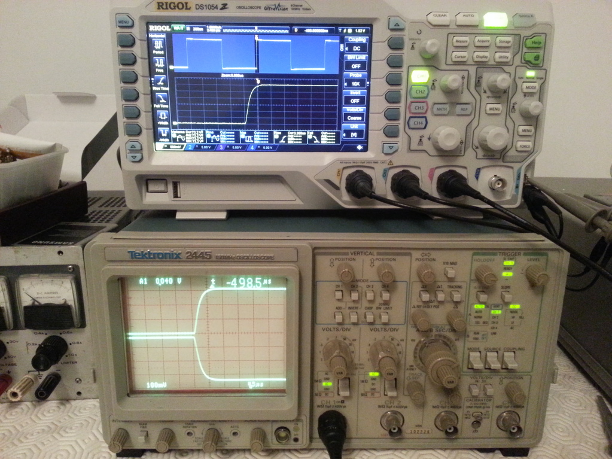Open the Display menu on the Rigol
The height and width of the screenshot is (459, 612).
(482, 57)
